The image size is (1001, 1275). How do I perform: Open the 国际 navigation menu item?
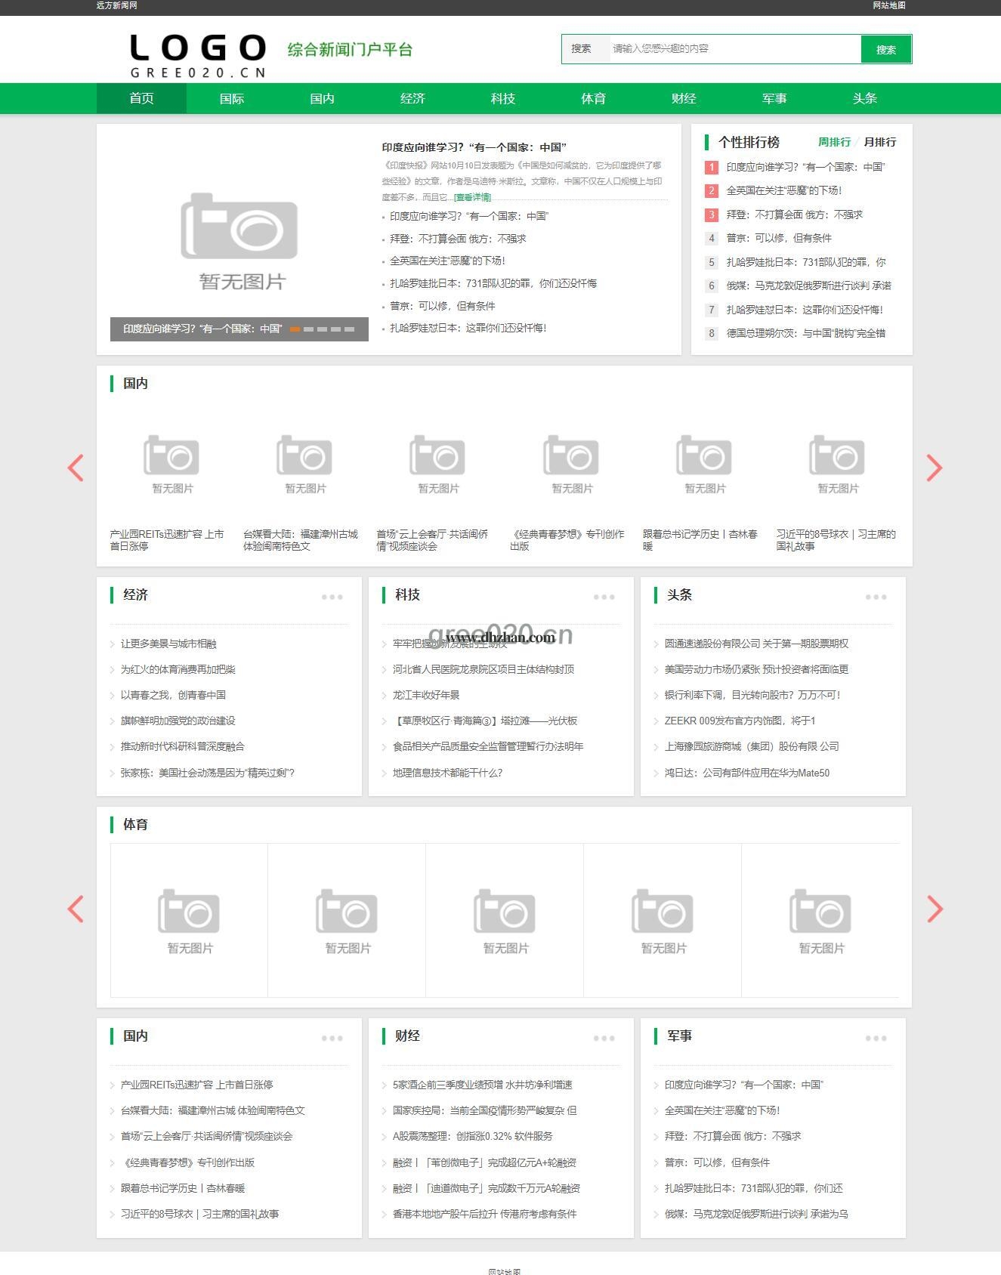232,99
